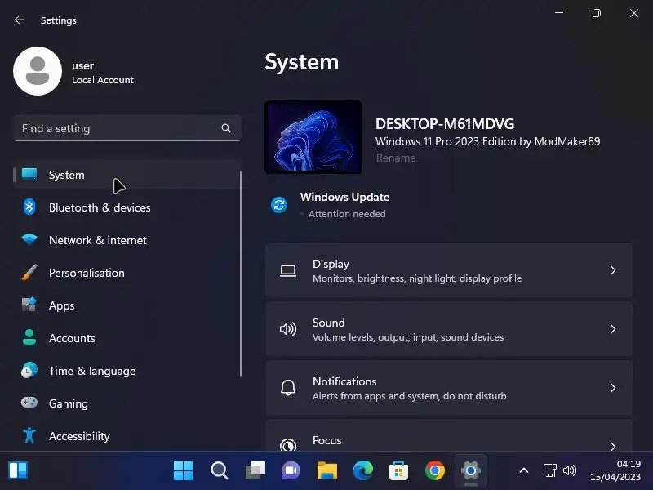Image resolution: width=653 pixels, height=490 pixels.
Task: Click the Notifications bell icon
Action: coord(288,388)
